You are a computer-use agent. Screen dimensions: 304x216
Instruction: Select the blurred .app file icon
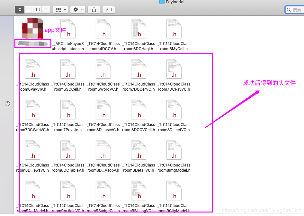coord(32,28)
